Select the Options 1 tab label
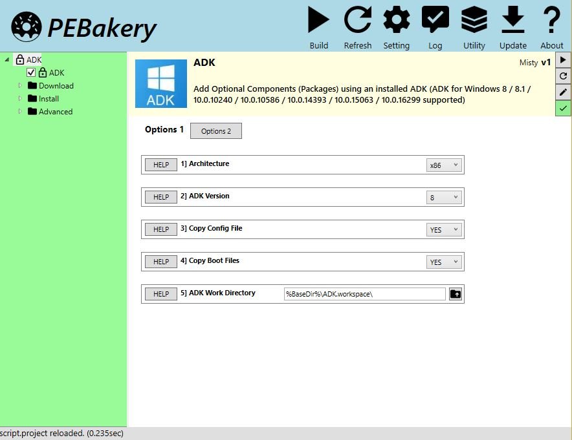 (x=164, y=130)
